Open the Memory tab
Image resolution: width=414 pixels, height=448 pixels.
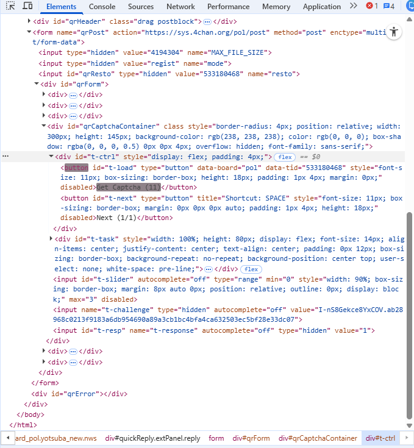click(276, 7)
